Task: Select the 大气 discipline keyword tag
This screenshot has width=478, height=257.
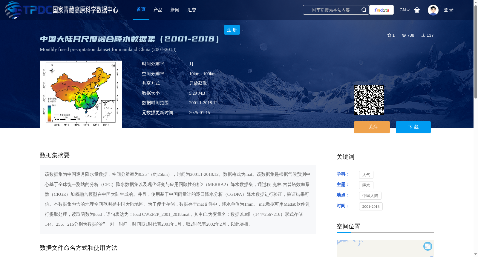Action: [x=366, y=175]
